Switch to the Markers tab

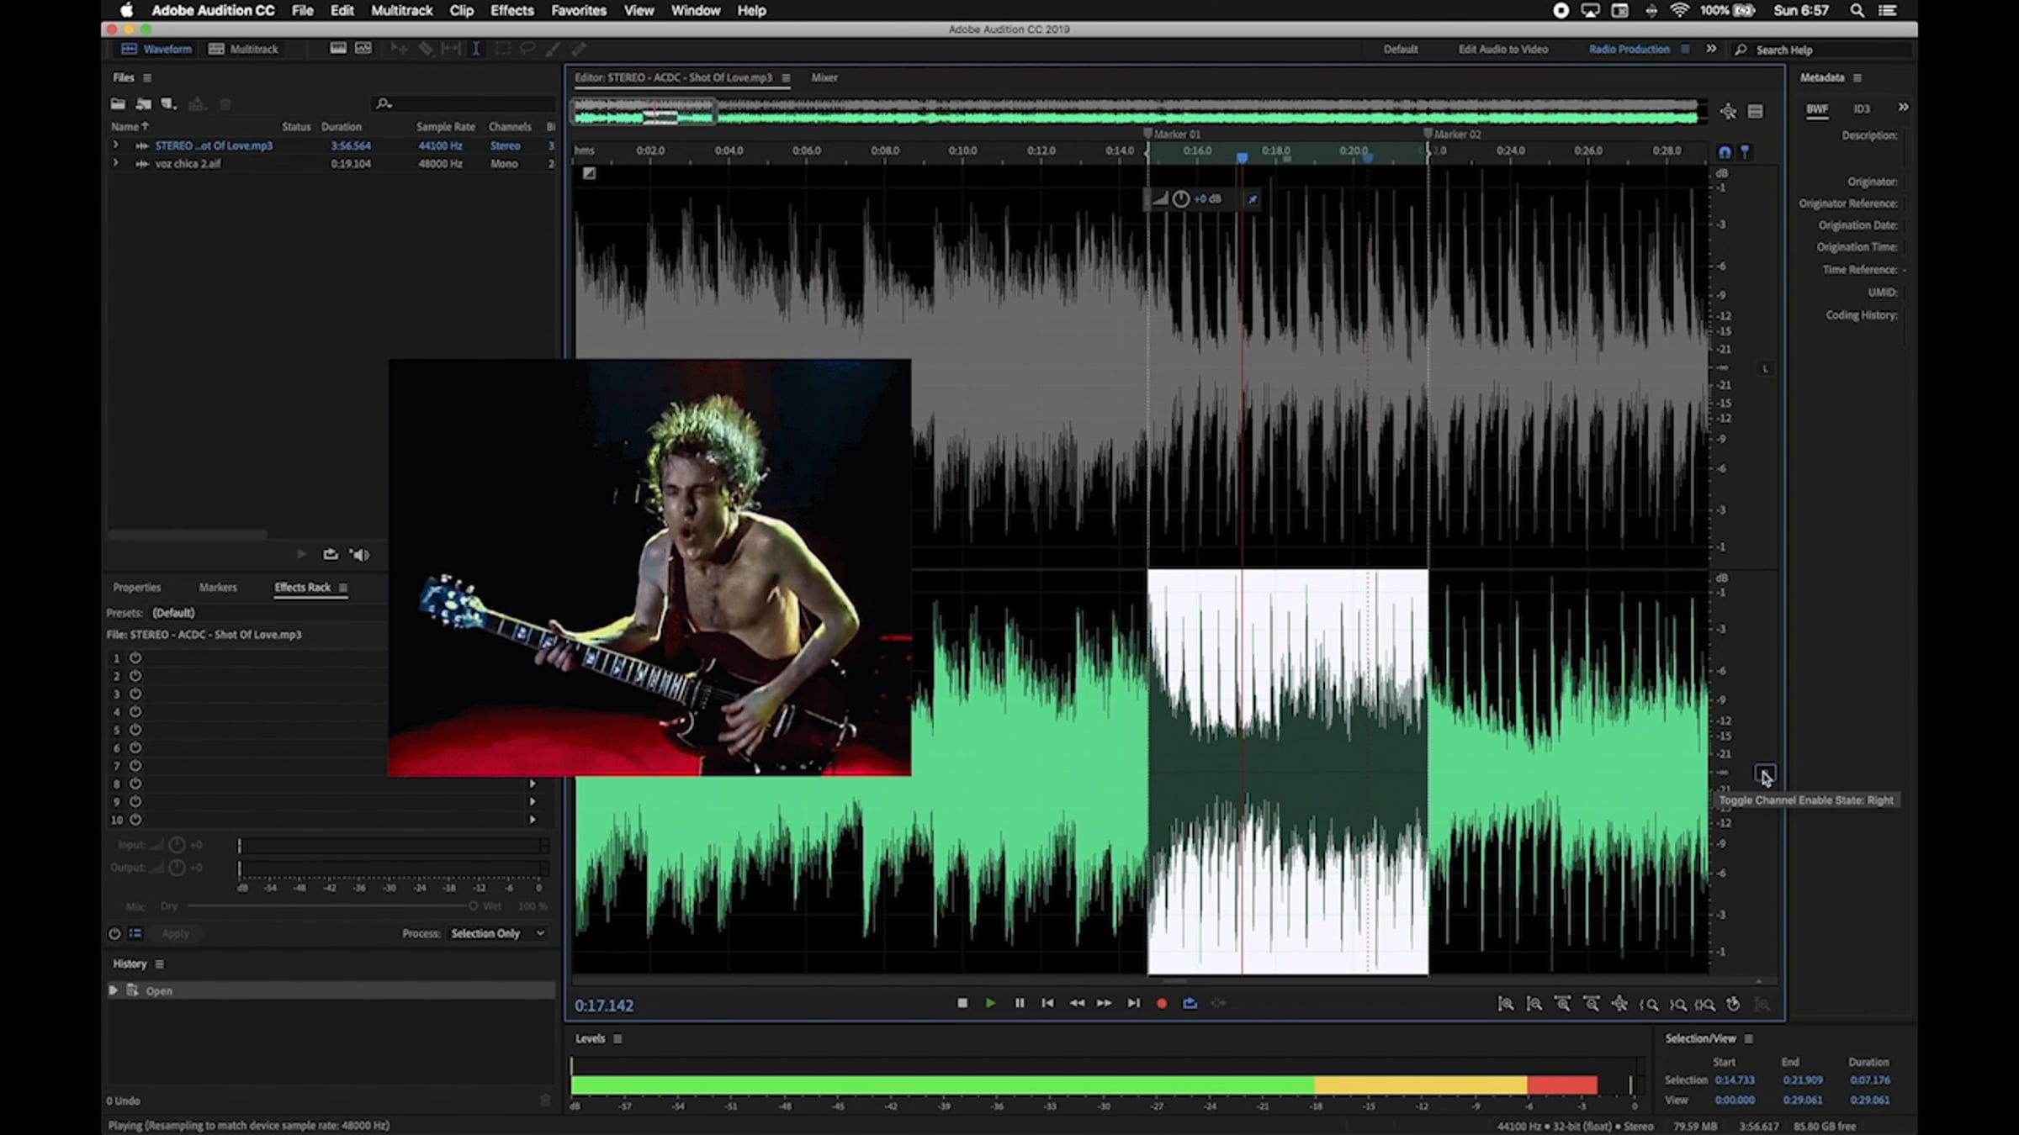(x=218, y=588)
